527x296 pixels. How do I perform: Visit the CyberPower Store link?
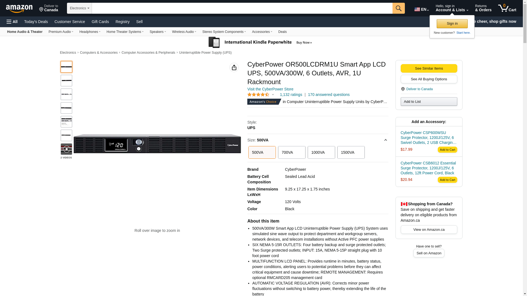[270, 89]
